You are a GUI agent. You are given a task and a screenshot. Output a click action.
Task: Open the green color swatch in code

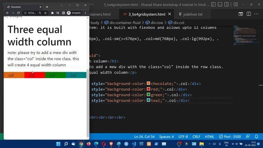148,95
